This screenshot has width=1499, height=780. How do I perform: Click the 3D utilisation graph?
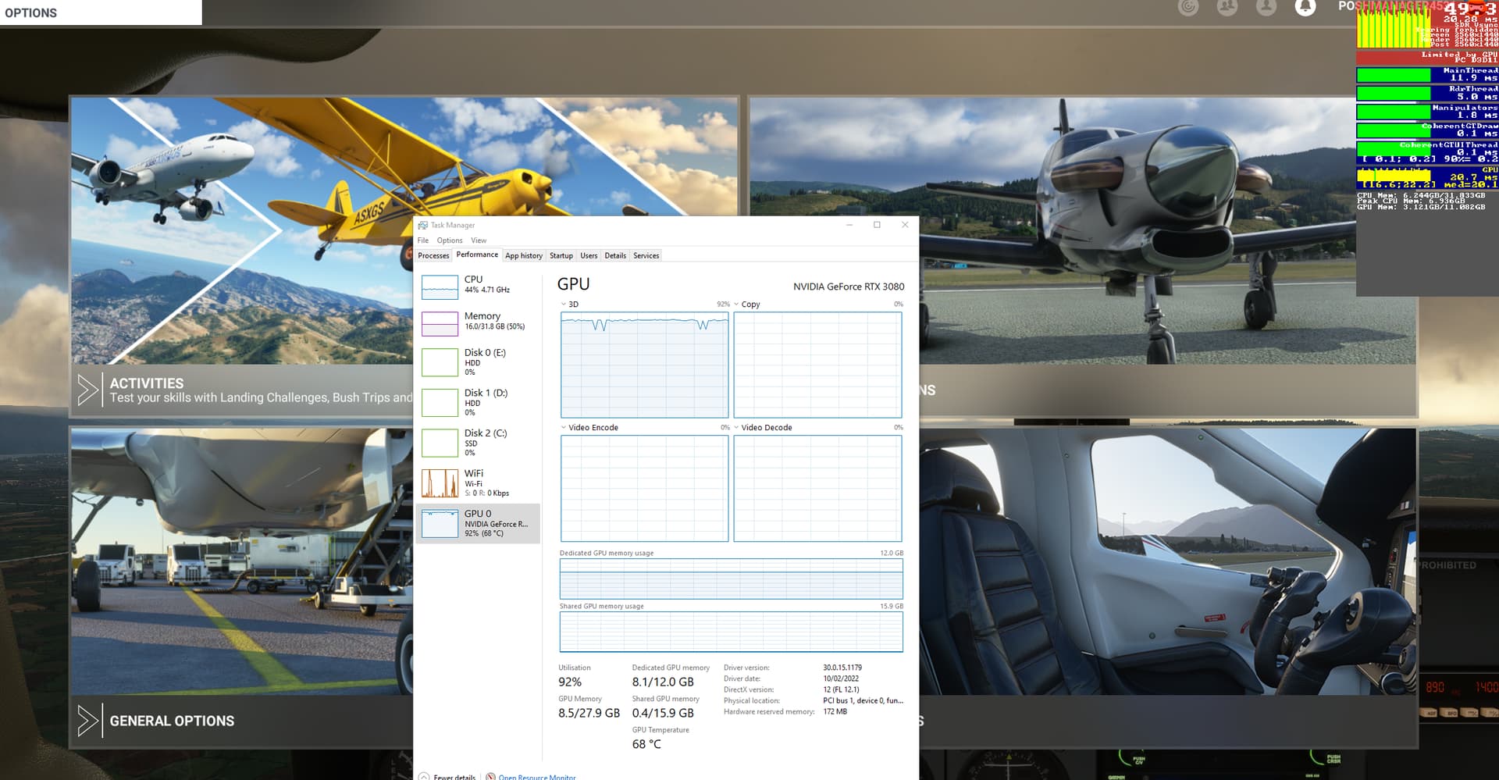(644, 365)
